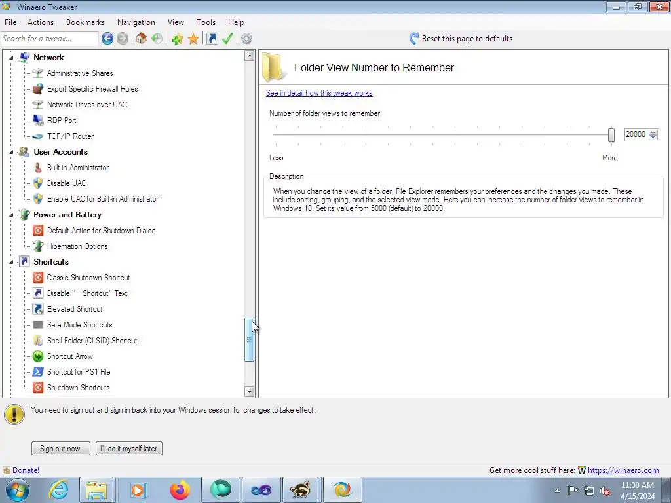Click the Search for a tweak field
The width and height of the screenshot is (671, 503).
(x=50, y=39)
